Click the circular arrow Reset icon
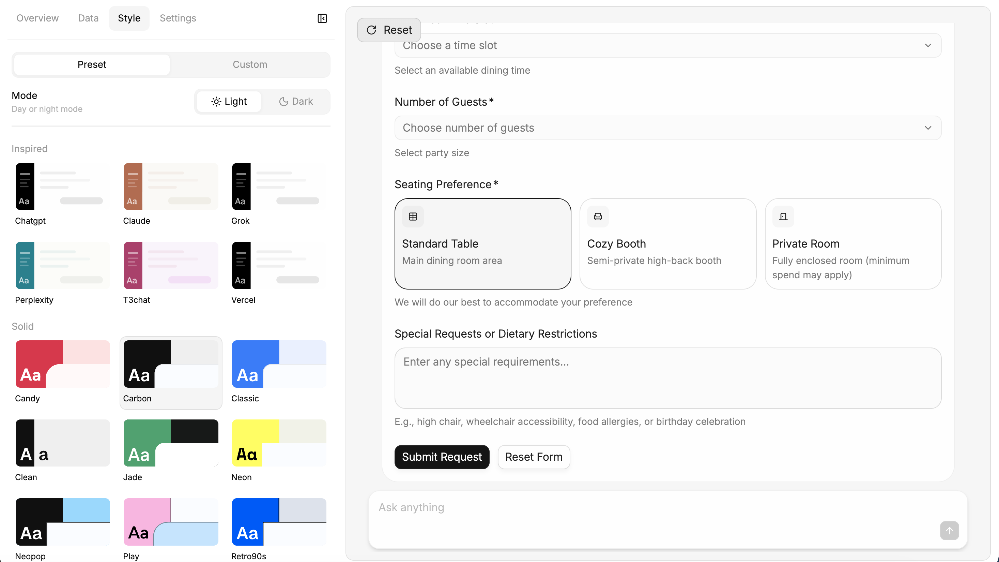The height and width of the screenshot is (562, 999). point(371,30)
